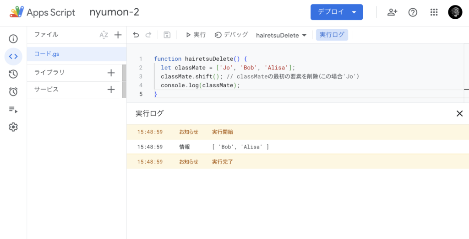The width and height of the screenshot is (469, 239).
Task: Open Project History clock icon
Action: click(x=13, y=74)
